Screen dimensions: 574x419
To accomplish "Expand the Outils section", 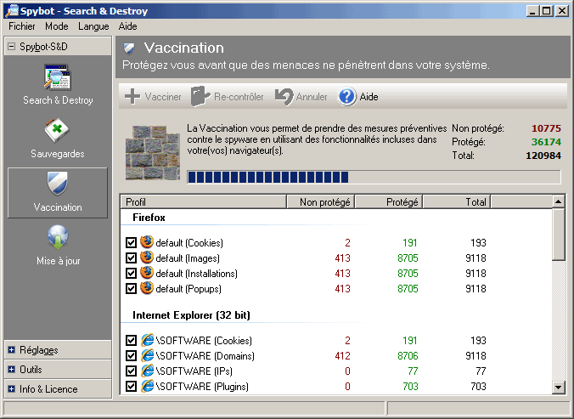I will 12,370.
